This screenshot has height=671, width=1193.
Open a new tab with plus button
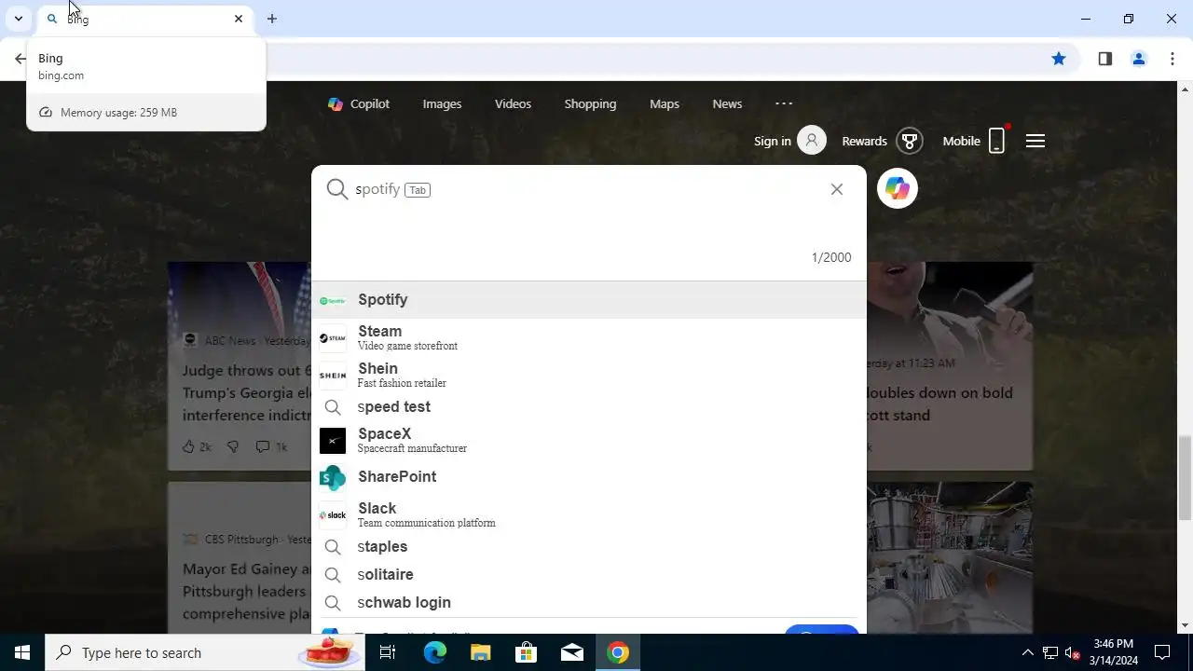pyautogui.click(x=272, y=19)
